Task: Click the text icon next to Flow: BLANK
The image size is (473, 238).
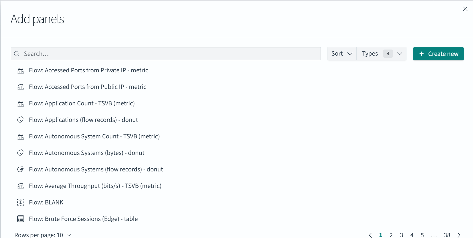Action: click(x=21, y=202)
